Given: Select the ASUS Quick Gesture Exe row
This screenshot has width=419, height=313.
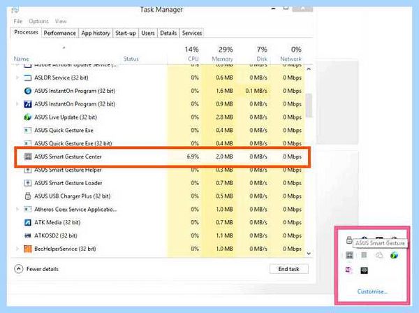Looking at the screenshot, I should [x=159, y=131].
